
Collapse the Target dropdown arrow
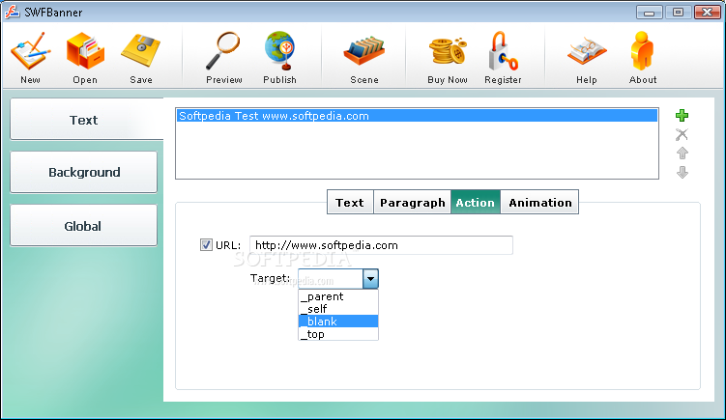pyautogui.click(x=370, y=279)
